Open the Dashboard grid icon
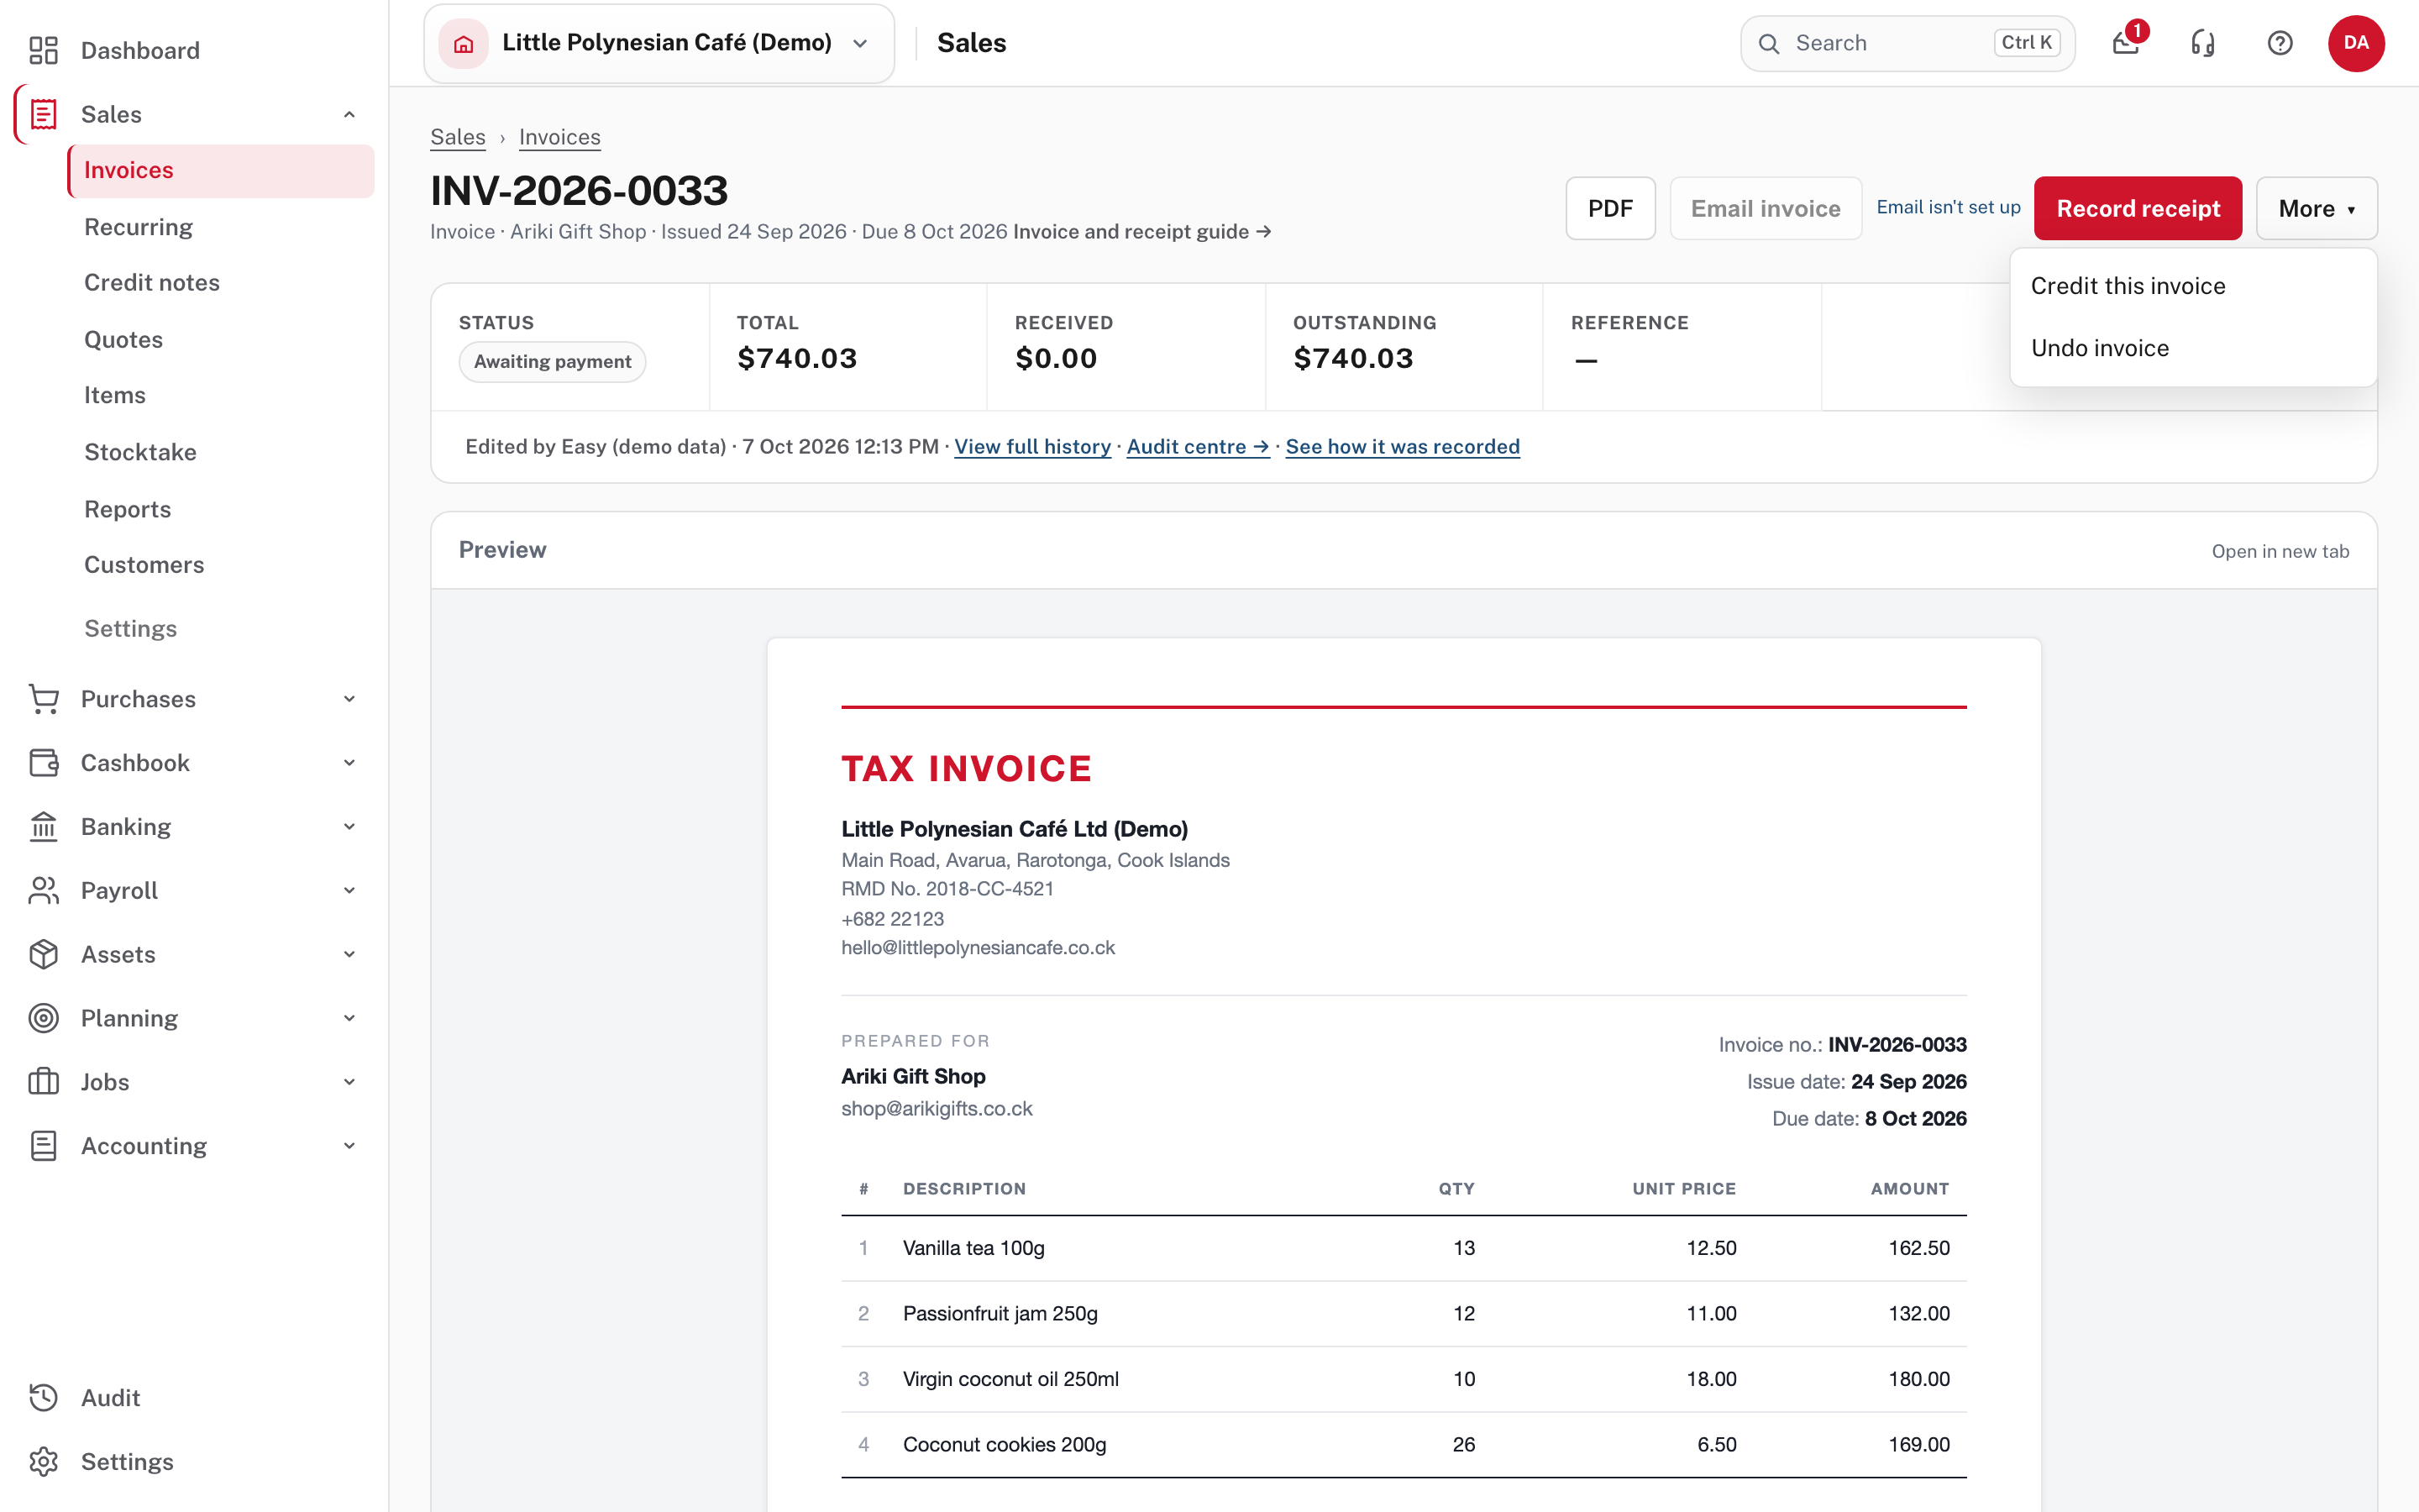 coord(43,50)
